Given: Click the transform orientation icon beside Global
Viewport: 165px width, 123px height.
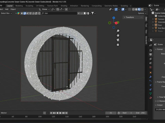Looking at the screenshot, I should click(40, 9).
